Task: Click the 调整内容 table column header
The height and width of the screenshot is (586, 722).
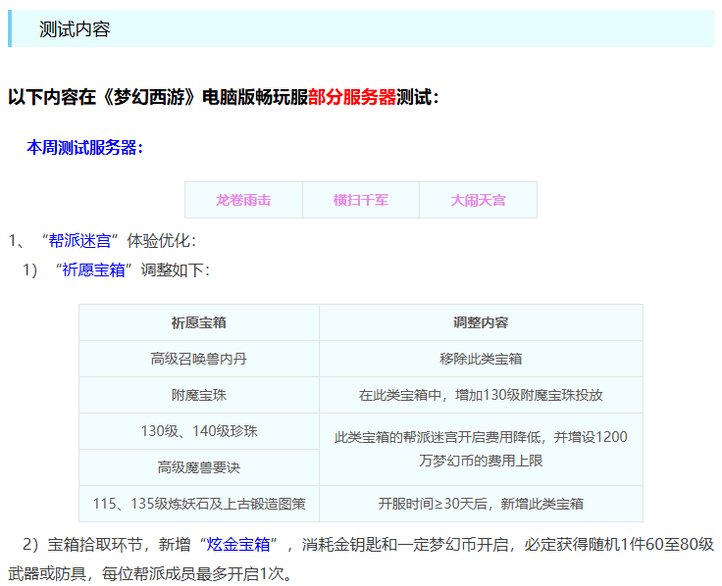Action: 481,322
